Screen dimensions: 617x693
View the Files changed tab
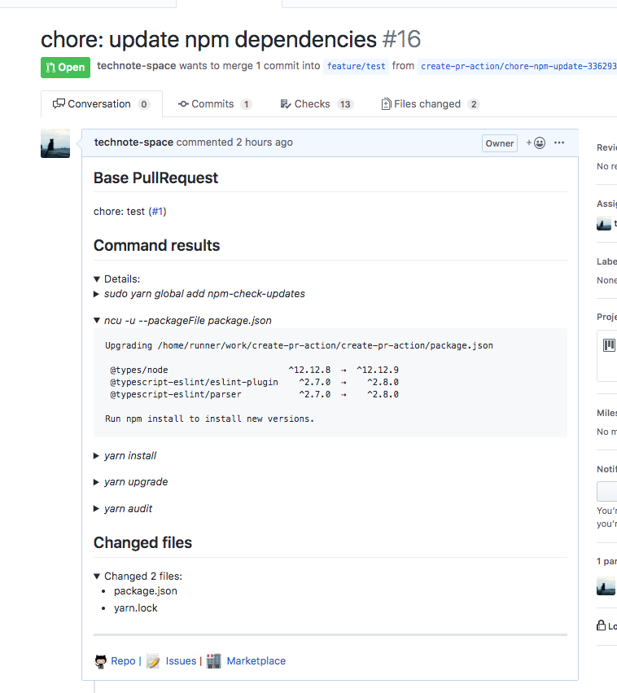point(430,104)
